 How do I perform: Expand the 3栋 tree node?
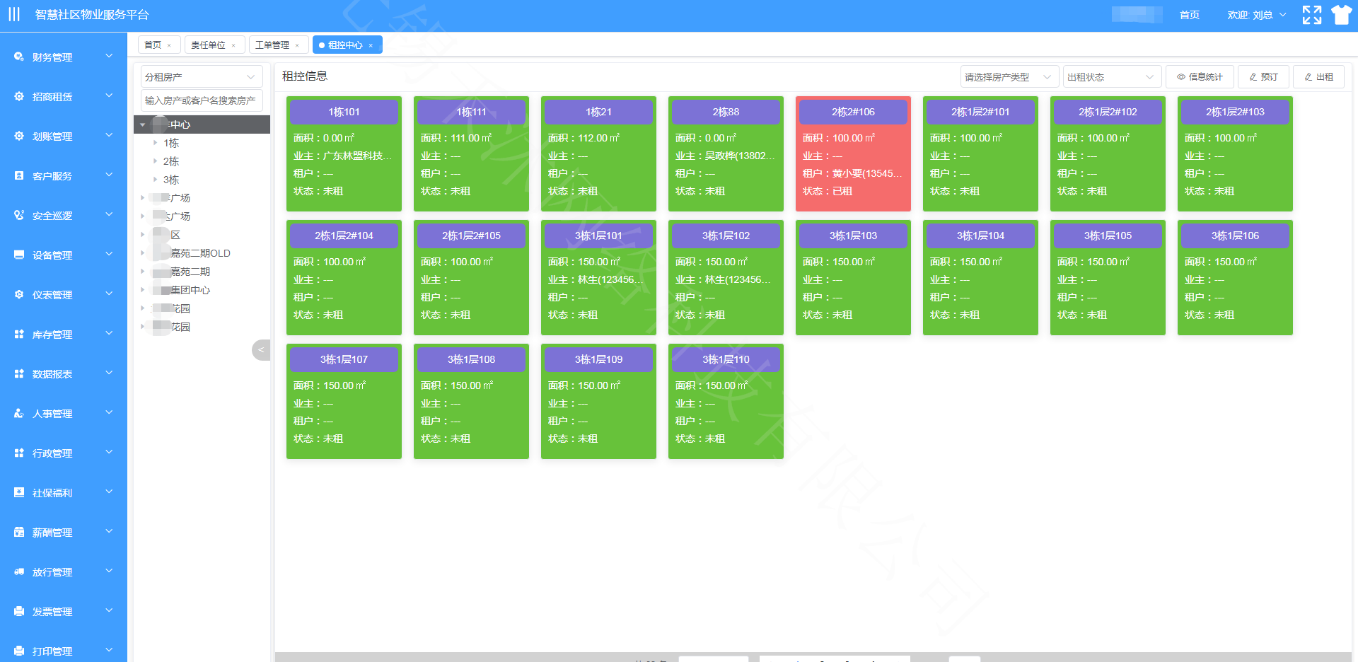coord(156,180)
